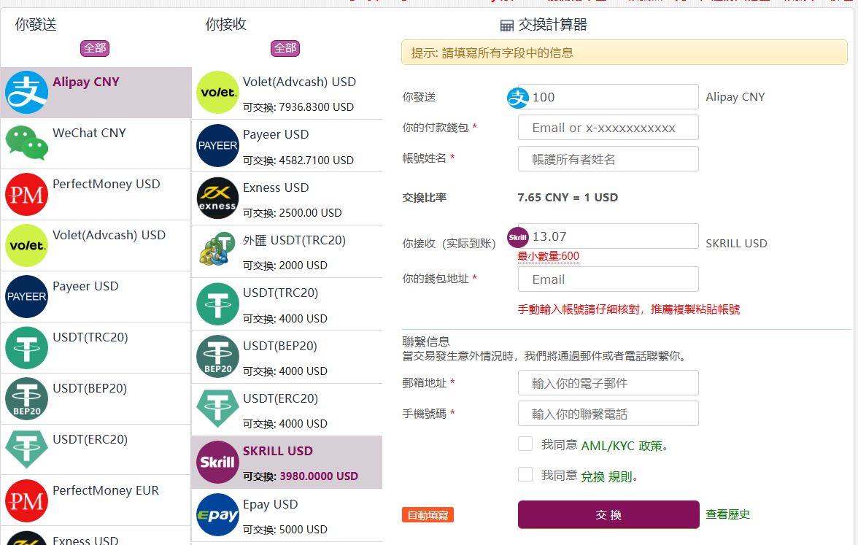Click the PerfectMoney EUR label
The width and height of the screenshot is (858, 545).
click(106, 490)
